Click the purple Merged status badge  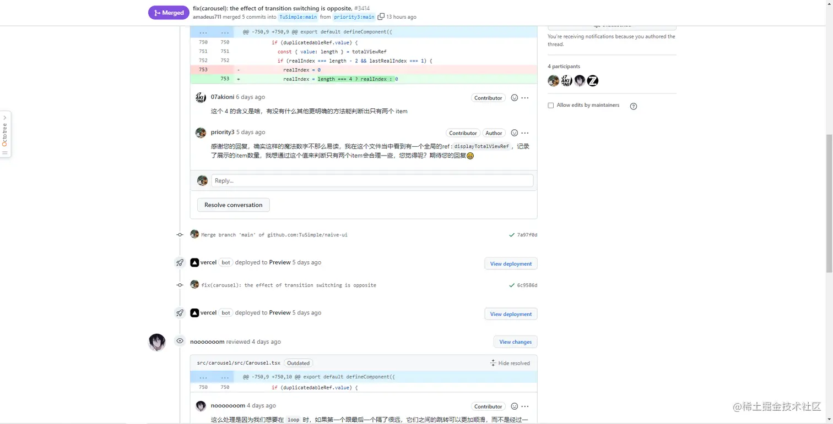[169, 13]
